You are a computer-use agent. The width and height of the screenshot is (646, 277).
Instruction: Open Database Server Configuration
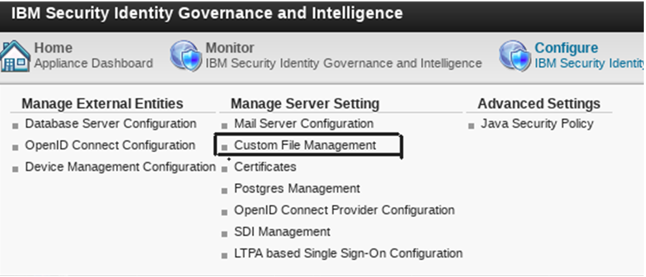tap(110, 123)
